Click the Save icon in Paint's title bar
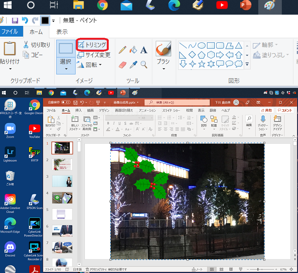 15,20
